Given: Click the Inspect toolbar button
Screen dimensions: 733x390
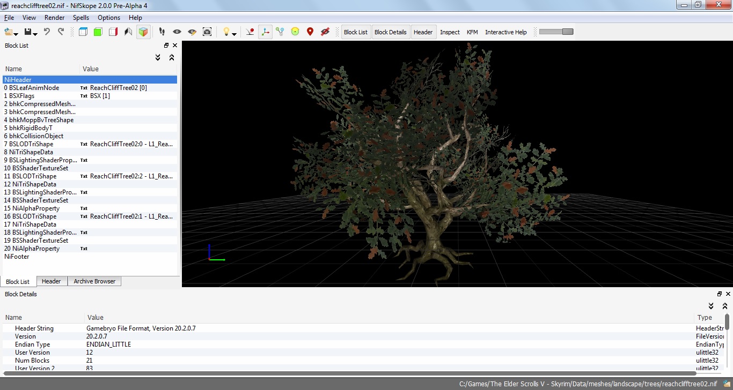Looking at the screenshot, I should click(450, 32).
